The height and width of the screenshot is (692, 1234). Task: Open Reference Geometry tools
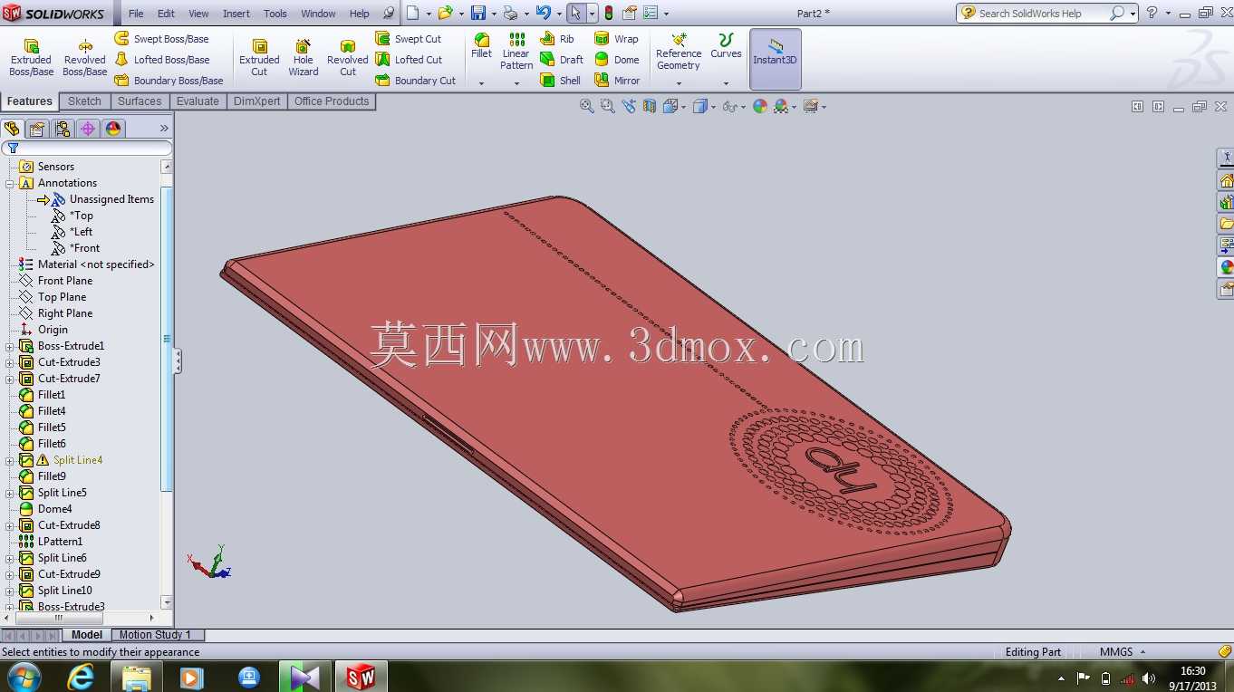coord(679,52)
